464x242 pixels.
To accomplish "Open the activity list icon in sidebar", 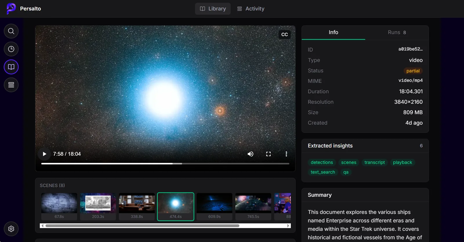I will pos(11,85).
